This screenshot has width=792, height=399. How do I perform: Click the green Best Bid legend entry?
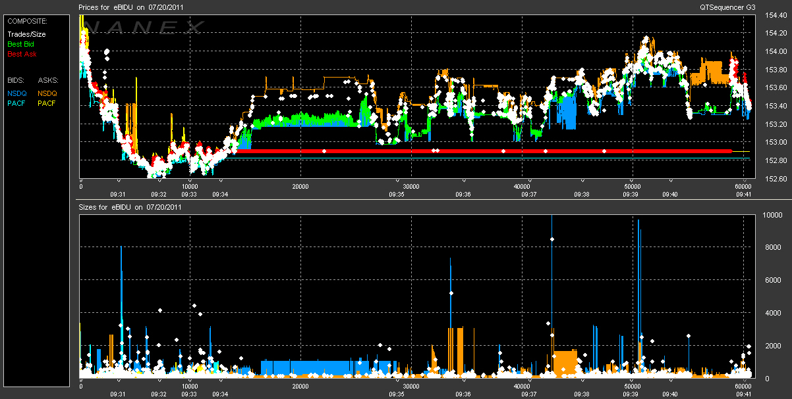pyautogui.click(x=22, y=44)
